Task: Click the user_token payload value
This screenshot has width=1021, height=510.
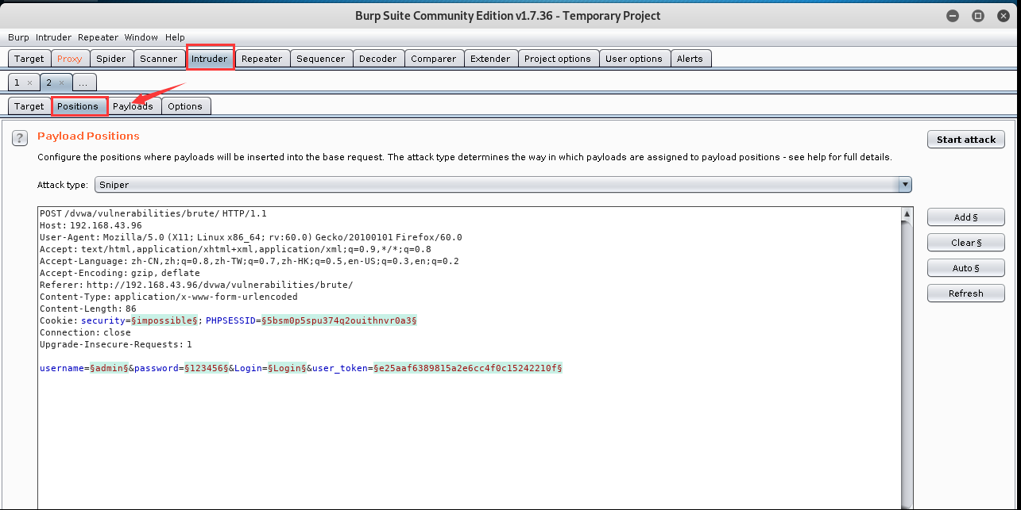Action: (x=468, y=369)
